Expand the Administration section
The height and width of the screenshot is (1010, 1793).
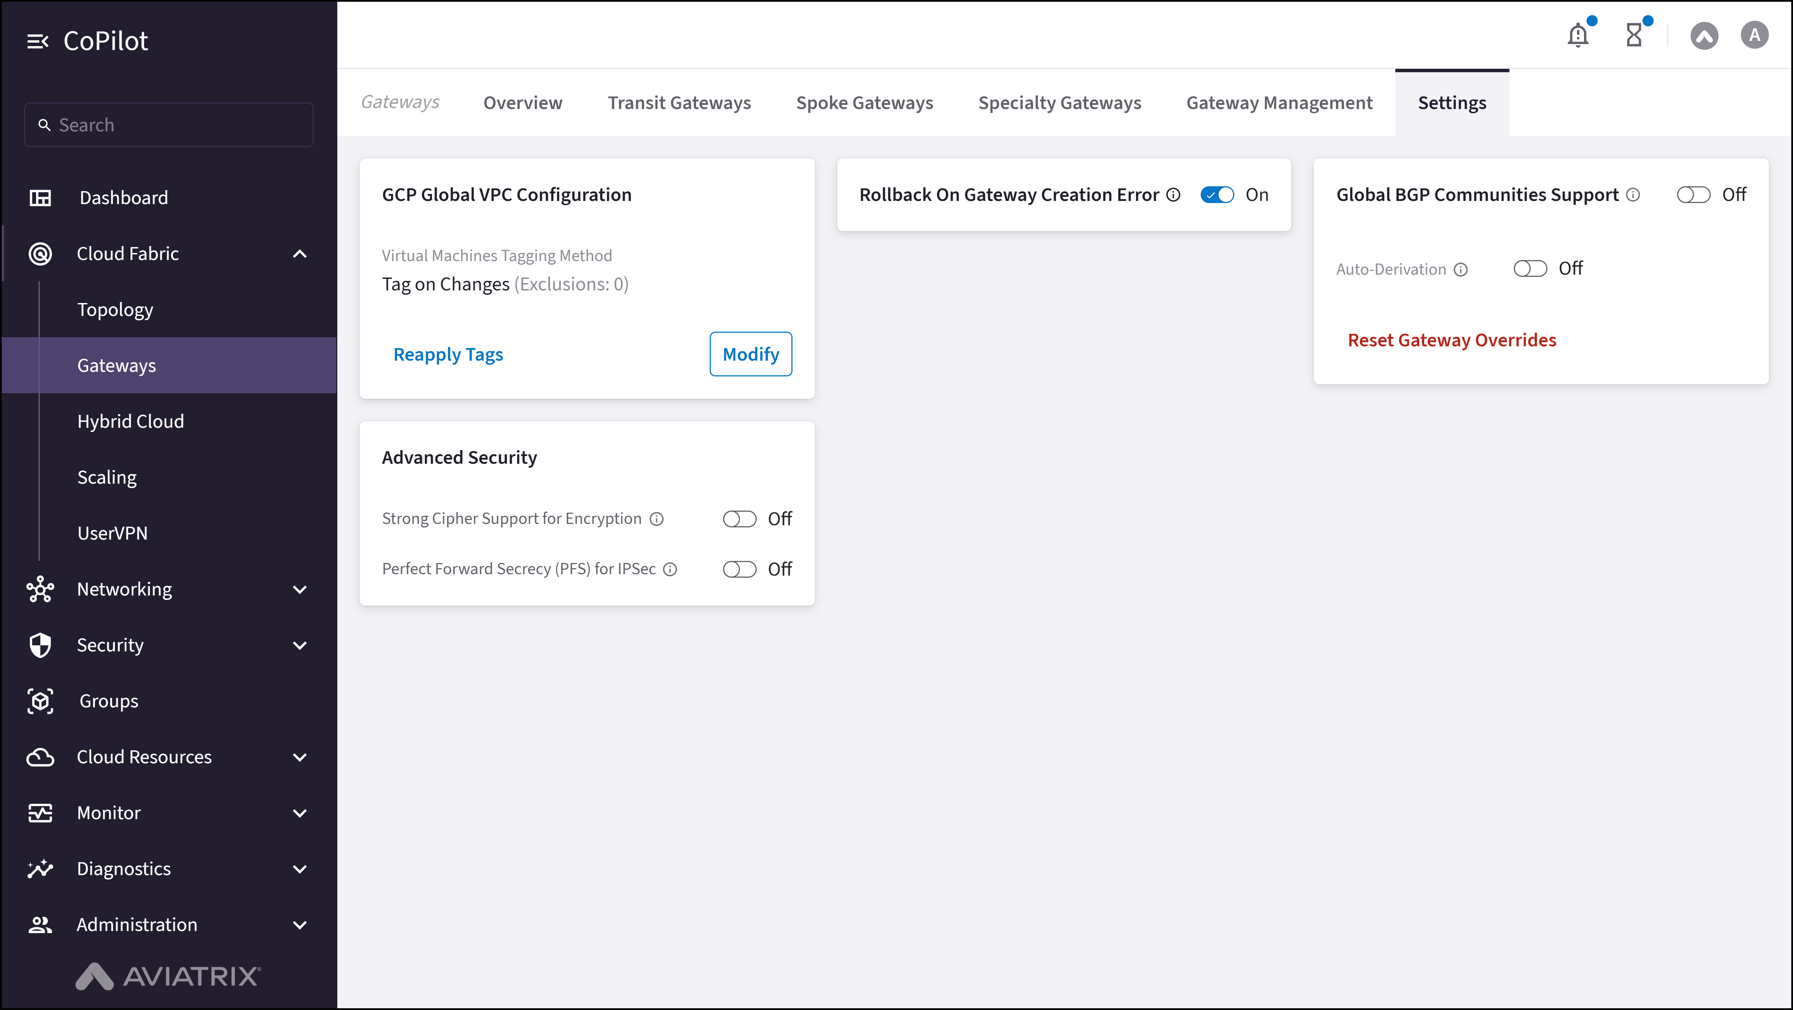click(x=299, y=925)
